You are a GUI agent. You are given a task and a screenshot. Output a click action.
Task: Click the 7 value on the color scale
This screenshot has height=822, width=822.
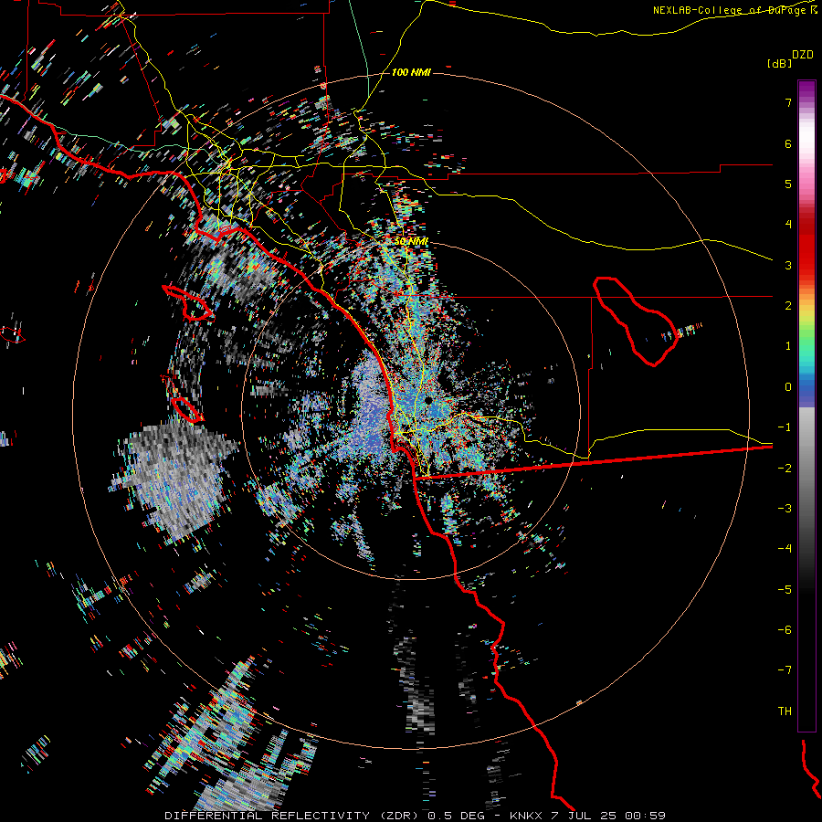[788, 102]
